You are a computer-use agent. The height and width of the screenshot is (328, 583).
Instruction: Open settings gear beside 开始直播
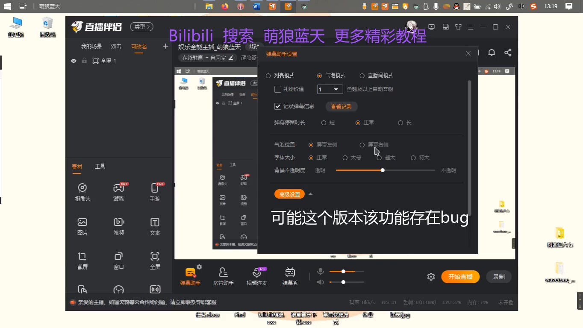[x=431, y=277]
